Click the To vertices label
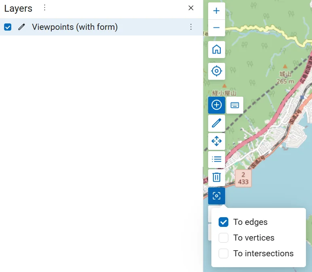Image resolution: width=312 pixels, height=272 pixels. point(254,238)
